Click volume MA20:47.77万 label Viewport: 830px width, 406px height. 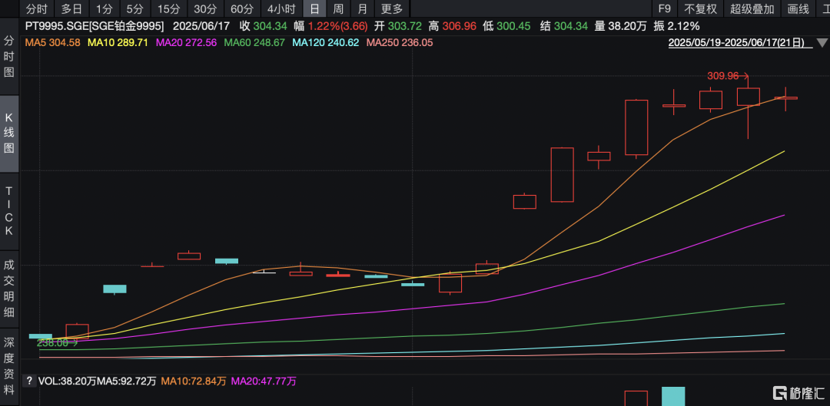click(x=264, y=381)
